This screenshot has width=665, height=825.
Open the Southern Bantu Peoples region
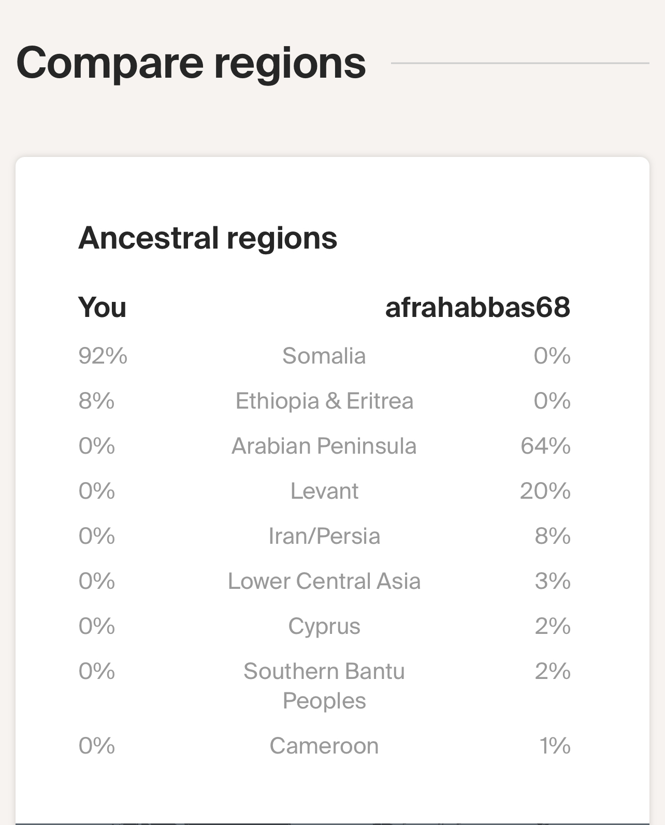pos(324,686)
